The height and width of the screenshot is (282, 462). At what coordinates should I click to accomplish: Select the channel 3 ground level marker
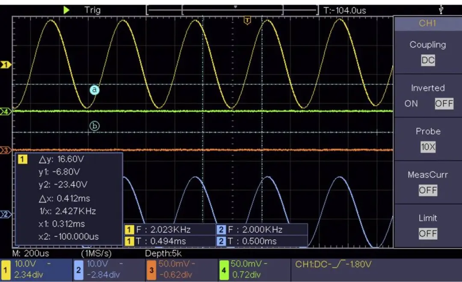[x=6, y=150]
